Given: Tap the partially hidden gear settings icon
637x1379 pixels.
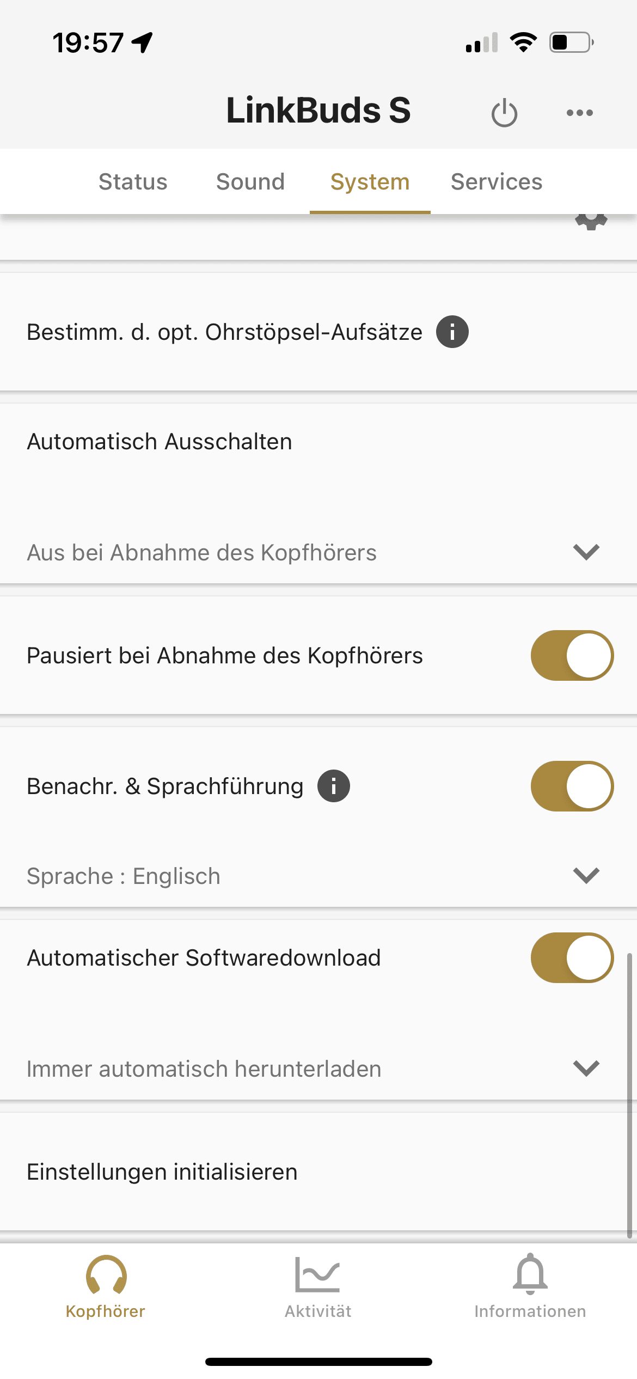Looking at the screenshot, I should (x=591, y=222).
